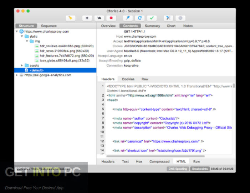The width and height of the screenshot is (250, 193).
Task: Click the globe icon for charlesproxy.com
Action: 21,31
